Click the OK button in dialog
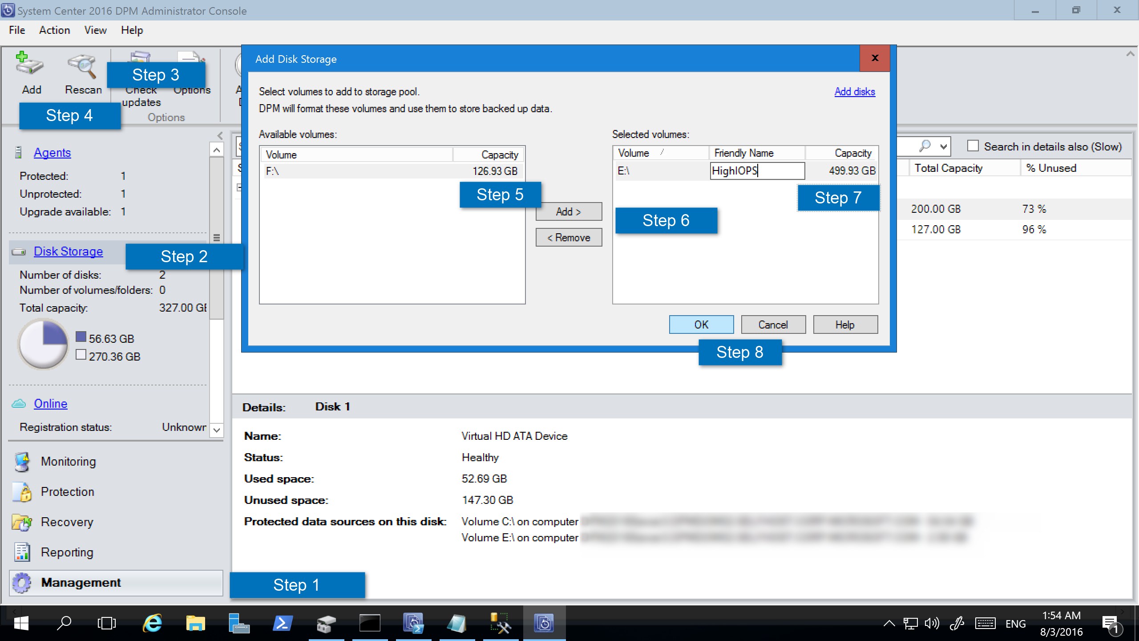The image size is (1139, 641). (701, 324)
